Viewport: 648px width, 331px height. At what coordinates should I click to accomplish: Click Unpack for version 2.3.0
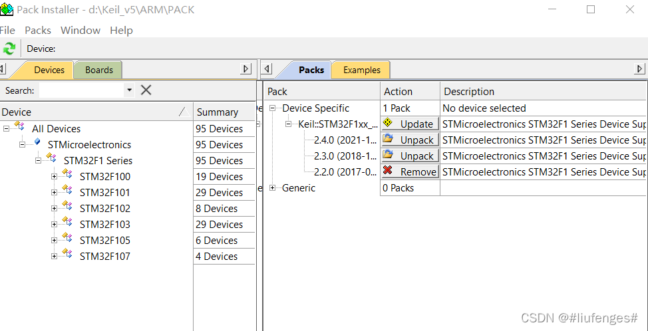410,156
